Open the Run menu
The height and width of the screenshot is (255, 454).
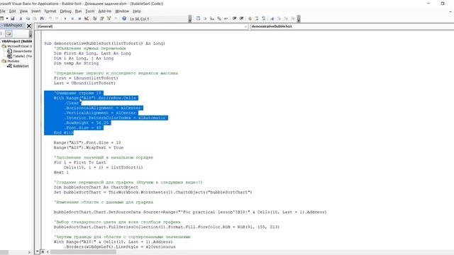(x=78, y=11)
